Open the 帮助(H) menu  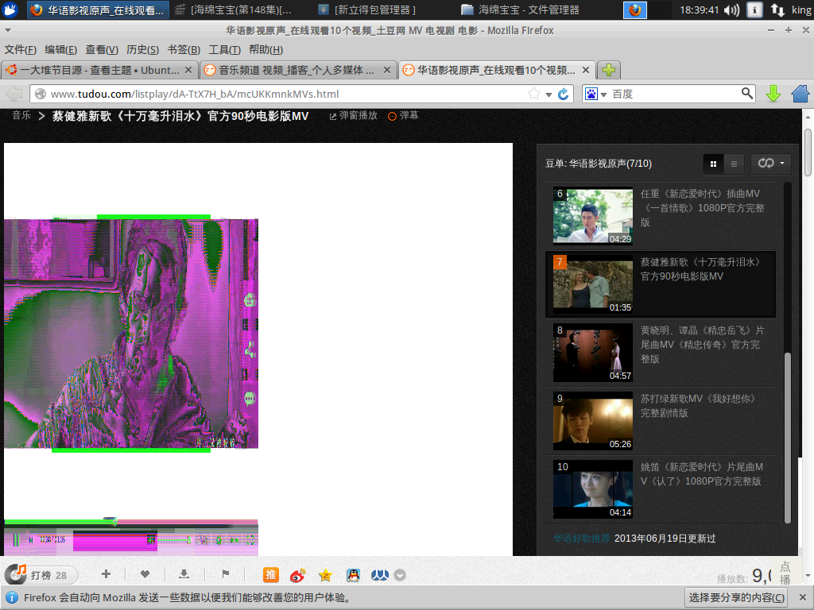[x=266, y=50]
